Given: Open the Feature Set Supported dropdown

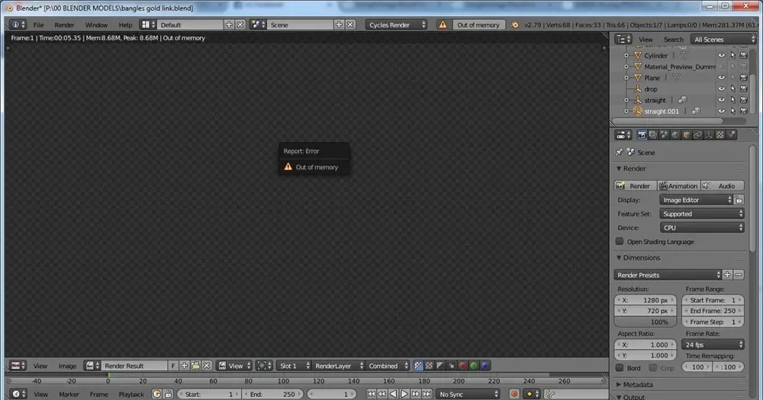Looking at the screenshot, I should [x=702, y=214].
